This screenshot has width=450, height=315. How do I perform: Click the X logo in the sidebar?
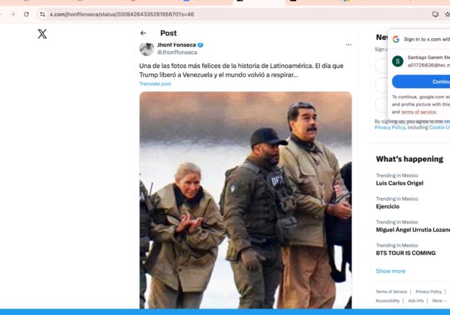click(42, 34)
